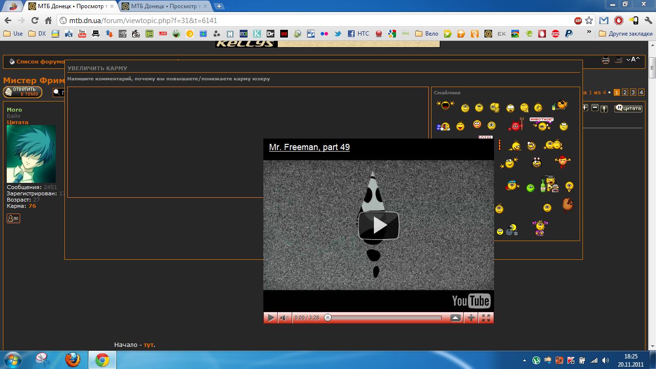656x369 pixels.
Task: Click the 'ответить в теме' reply button
Action: pos(23,92)
